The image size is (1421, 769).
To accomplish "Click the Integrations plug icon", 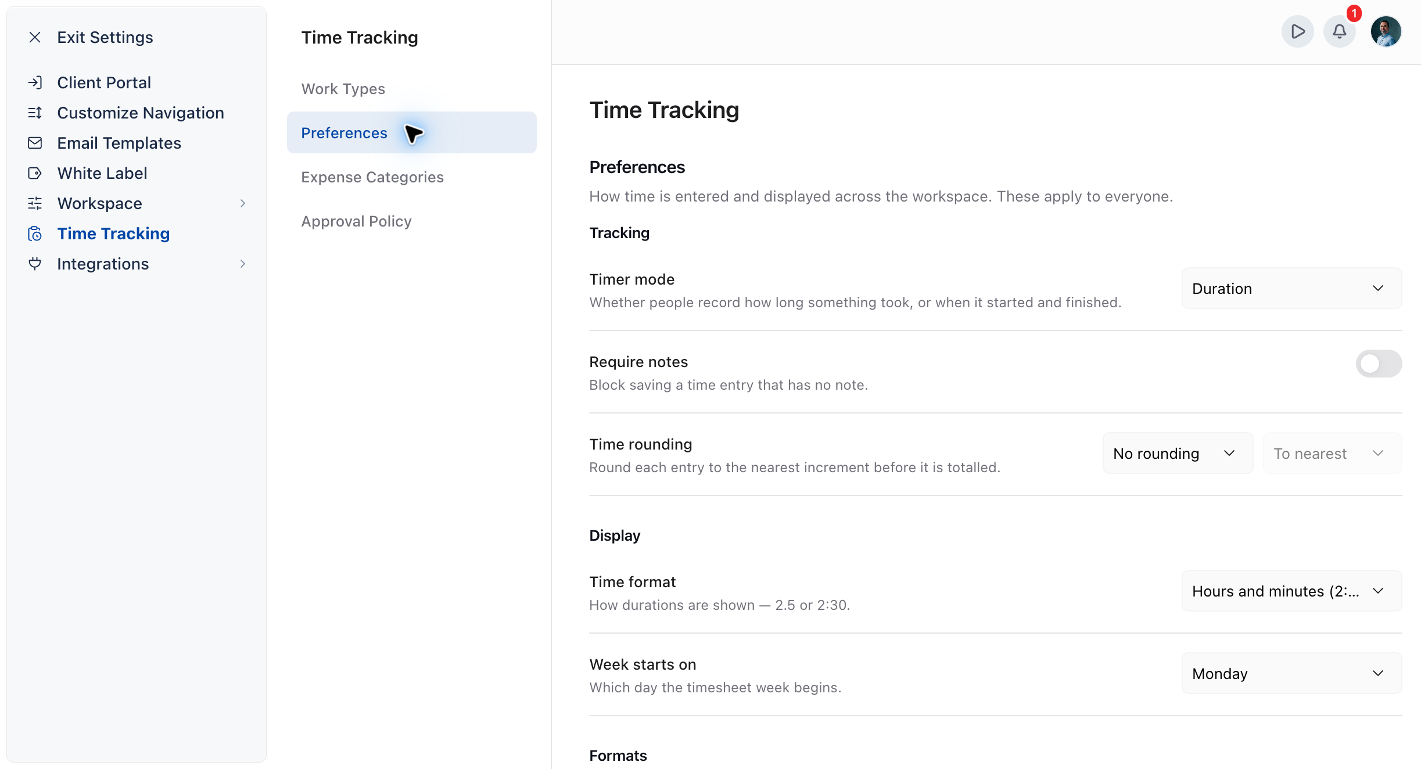I will pos(35,264).
